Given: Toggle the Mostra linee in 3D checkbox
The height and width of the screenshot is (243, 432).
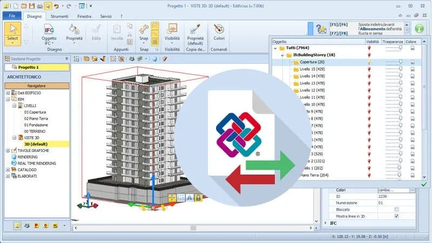Looking at the screenshot, I should [x=397, y=216].
